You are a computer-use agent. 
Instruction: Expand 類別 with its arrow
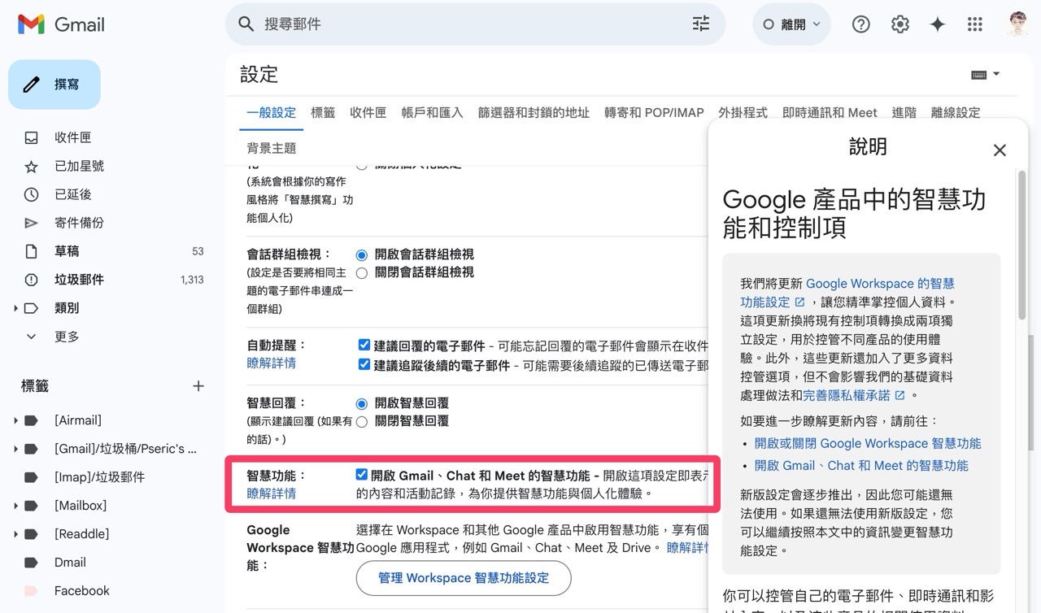click(15, 308)
